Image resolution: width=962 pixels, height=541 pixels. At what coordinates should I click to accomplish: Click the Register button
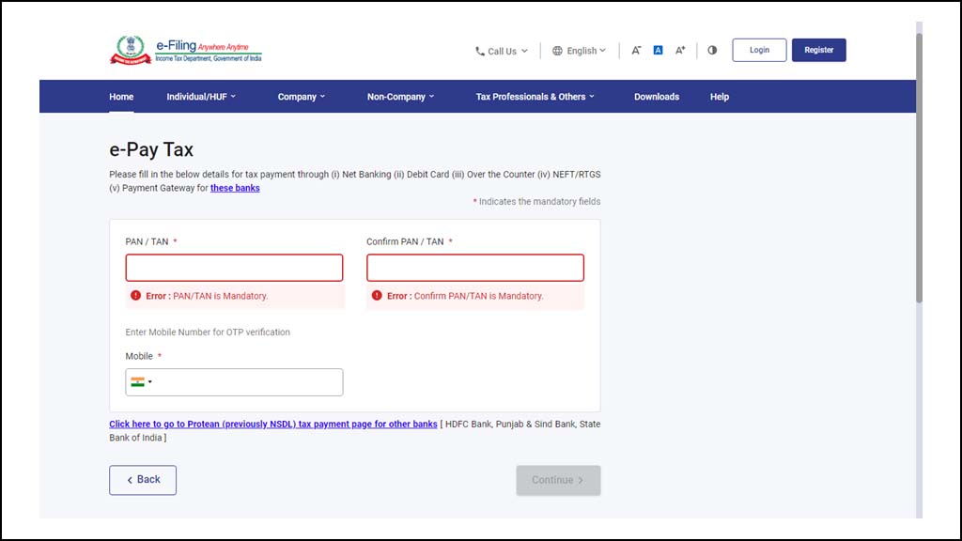(818, 51)
